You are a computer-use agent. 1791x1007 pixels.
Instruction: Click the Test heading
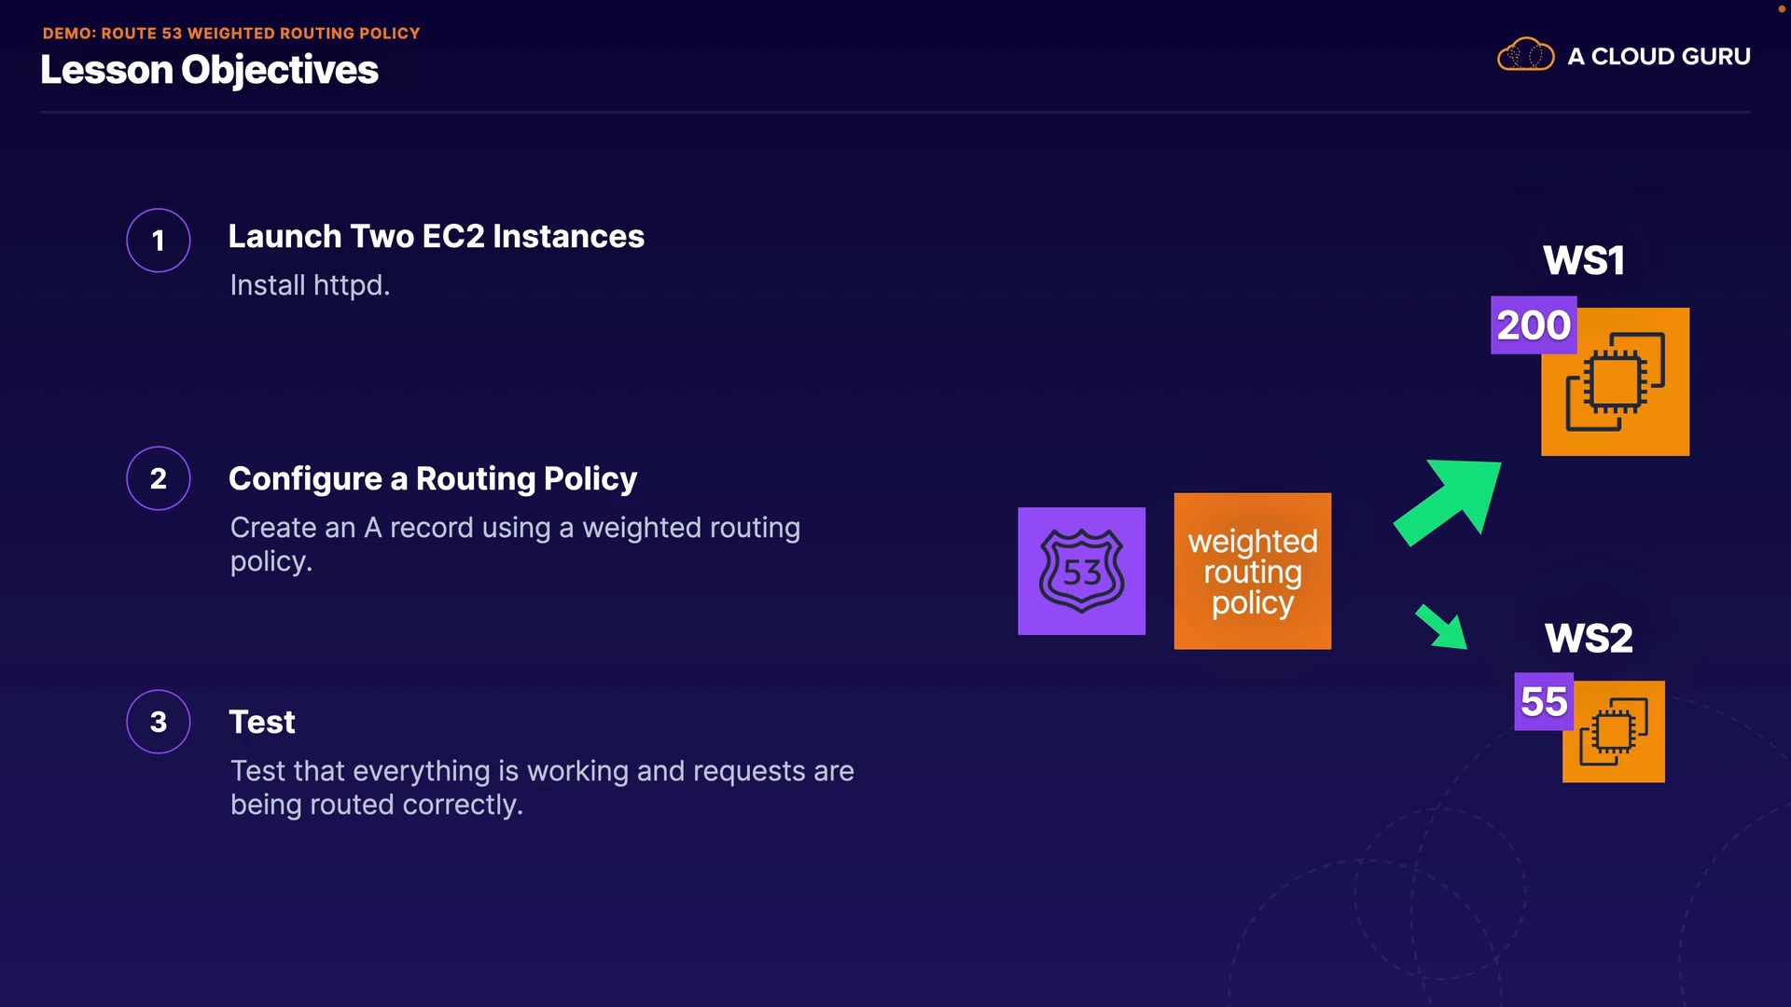[262, 722]
